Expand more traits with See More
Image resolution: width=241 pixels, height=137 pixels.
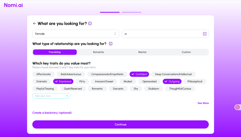pos(203,103)
